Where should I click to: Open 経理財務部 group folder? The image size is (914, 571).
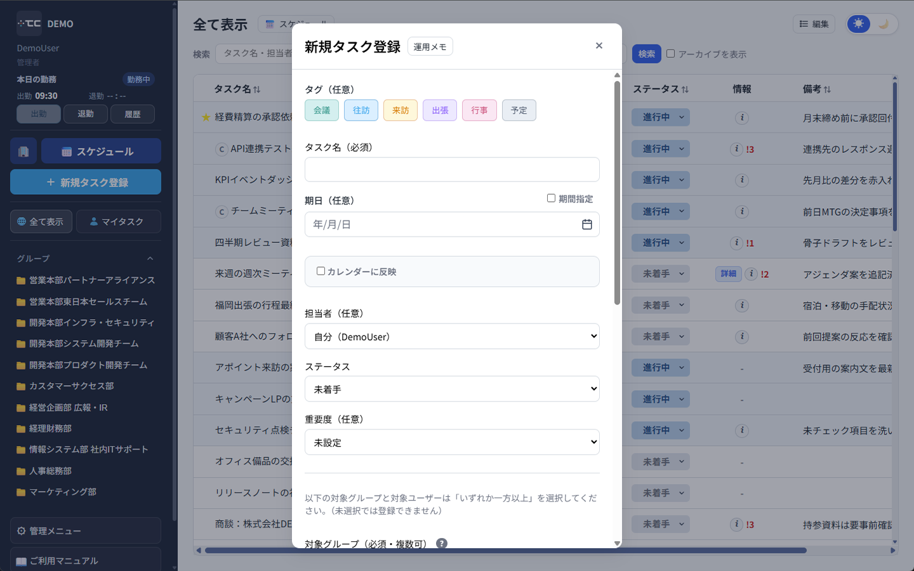(44, 429)
